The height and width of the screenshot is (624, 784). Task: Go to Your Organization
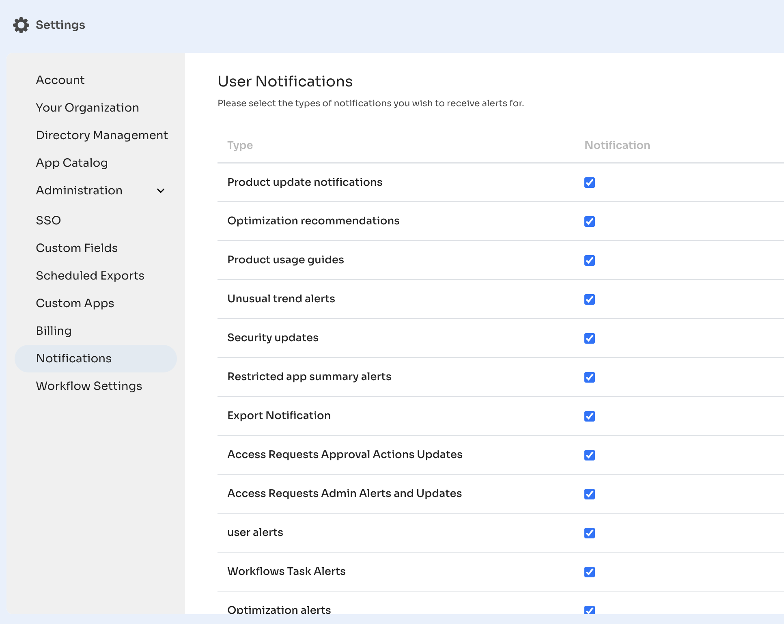(88, 108)
